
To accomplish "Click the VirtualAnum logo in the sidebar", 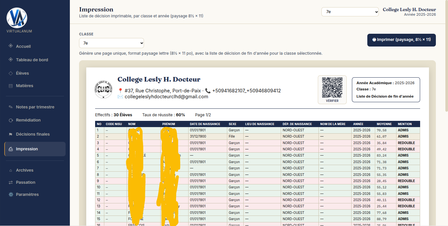I will coord(17,18).
